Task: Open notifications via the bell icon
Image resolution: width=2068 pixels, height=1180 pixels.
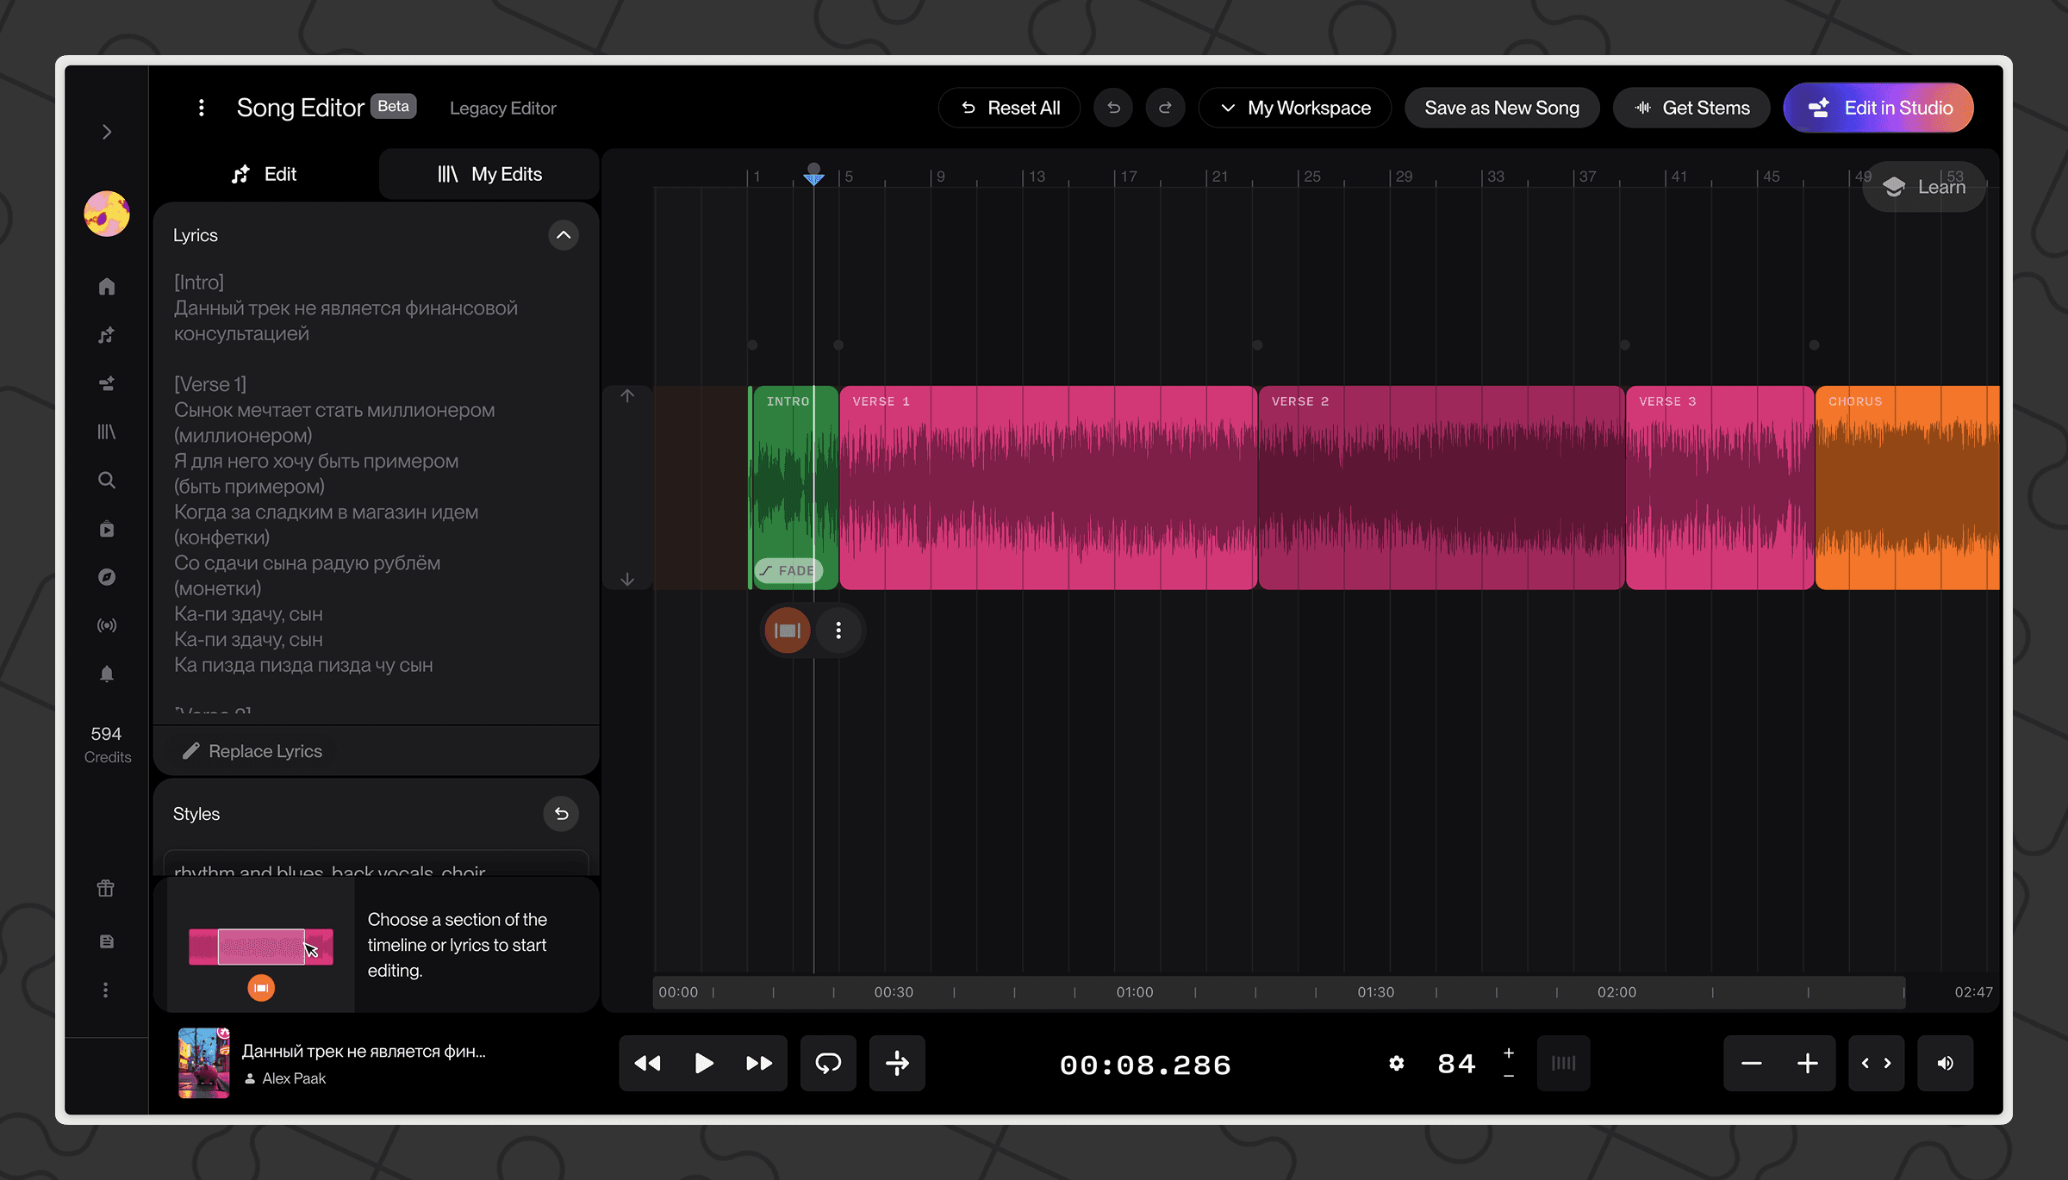Action: (x=107, y=673)
